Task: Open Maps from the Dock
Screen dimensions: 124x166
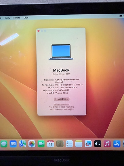Action: (22, 144)
